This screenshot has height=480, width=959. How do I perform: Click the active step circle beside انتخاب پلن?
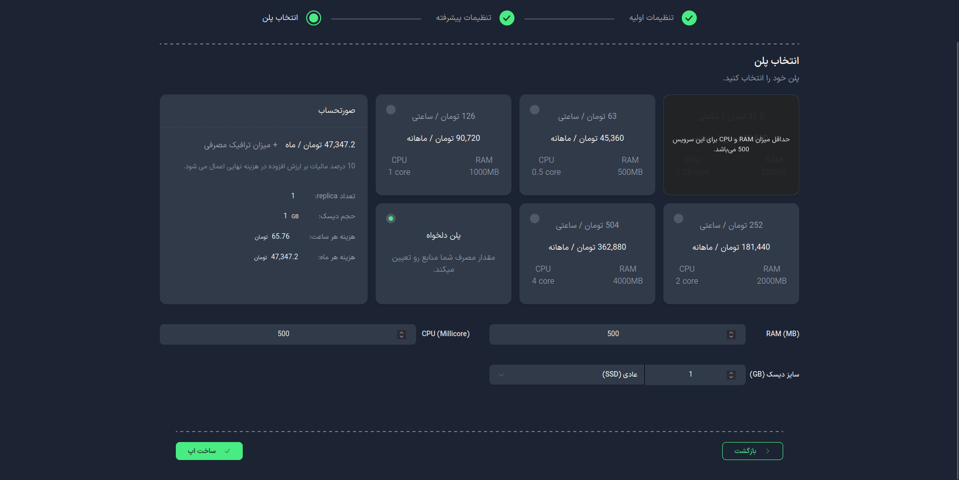(314, 18)
